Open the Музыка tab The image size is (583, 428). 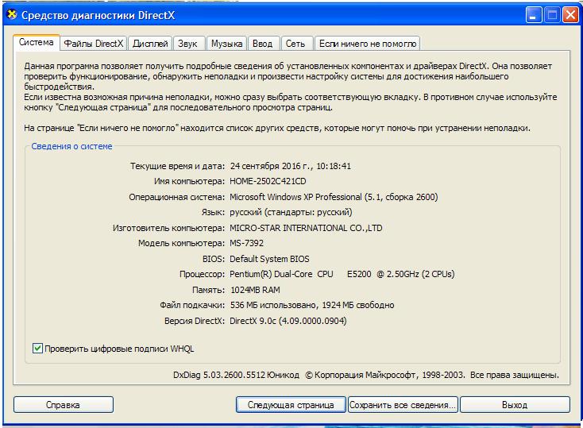[x=226, y=44]
